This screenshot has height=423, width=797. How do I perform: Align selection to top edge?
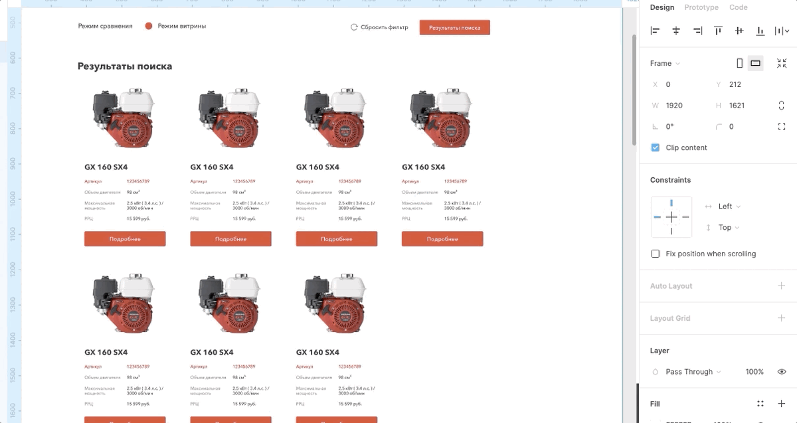[718, 31]
